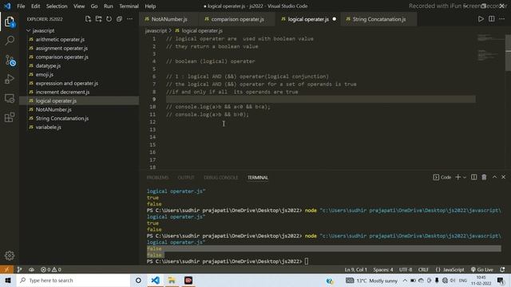Collapse all folders in Explorer
511x287 pixels.
tap(119, 19)
